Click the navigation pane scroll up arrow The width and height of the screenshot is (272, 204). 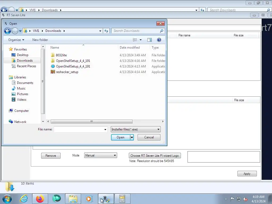point(43,47)
